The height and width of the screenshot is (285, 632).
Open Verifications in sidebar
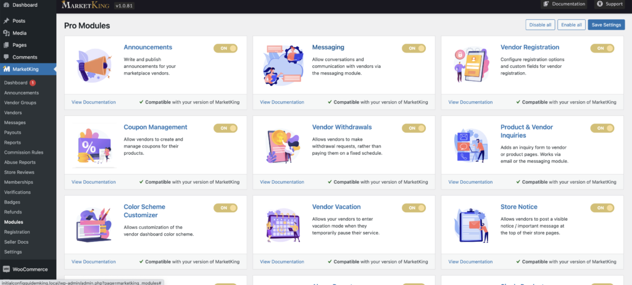(x=17, y=192)
